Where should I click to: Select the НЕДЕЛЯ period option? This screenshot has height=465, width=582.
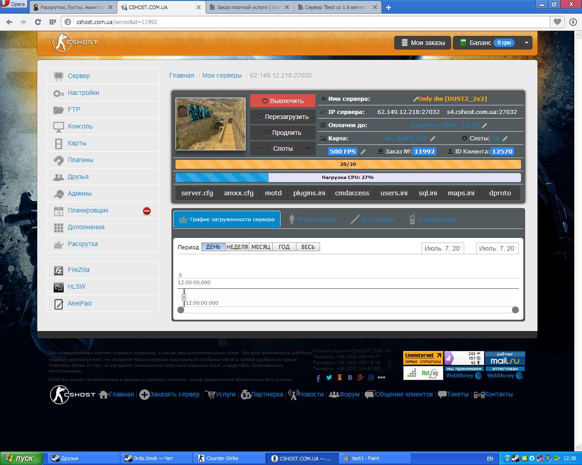click(x=237, y=247)
